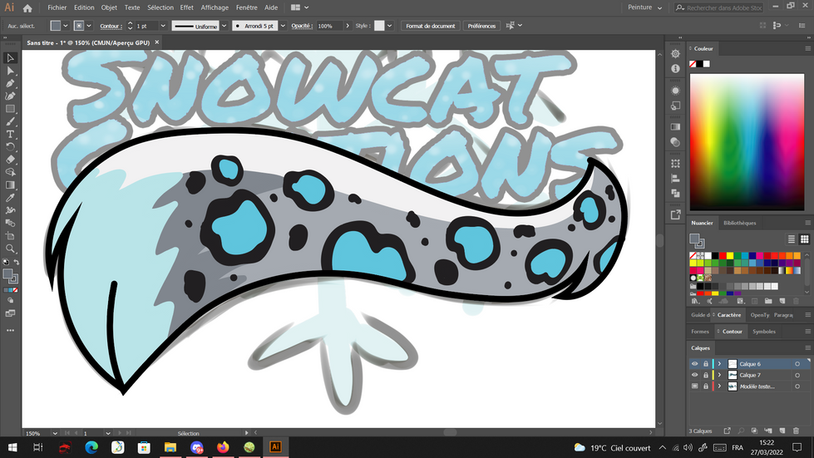Select the Eraser tool

pos(10,159)
